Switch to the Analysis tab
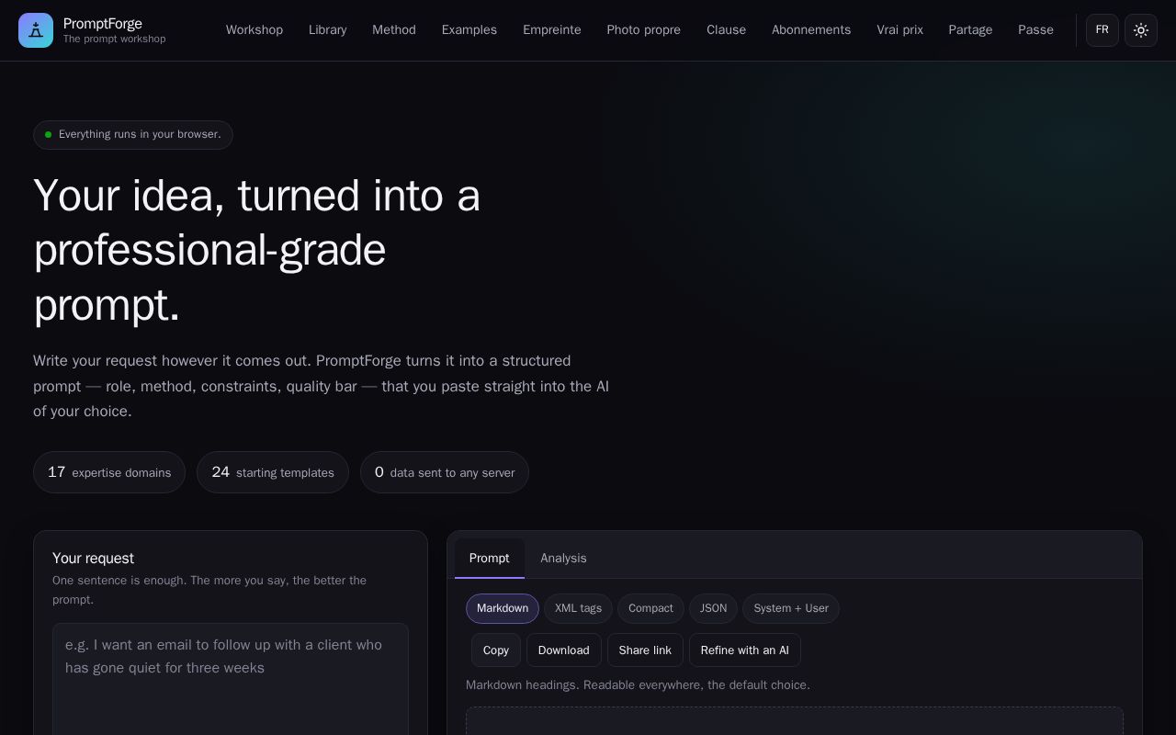The width and height of the screenshot is (1176, 735). click(563, 559)
